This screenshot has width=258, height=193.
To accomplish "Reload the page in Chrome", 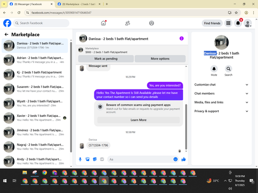I will [19, 12].
